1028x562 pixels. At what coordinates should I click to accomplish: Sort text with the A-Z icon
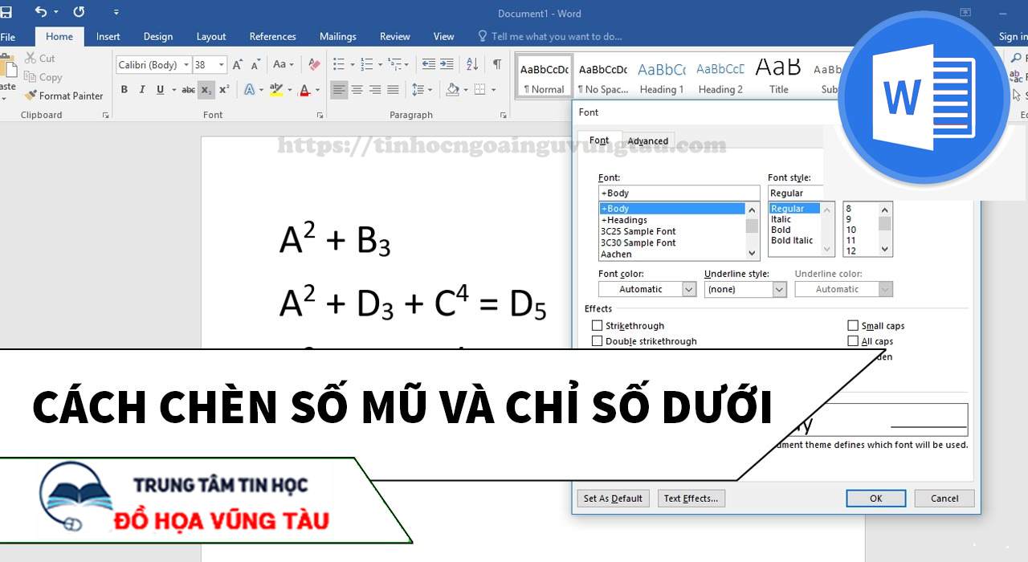tap(472, 64)
